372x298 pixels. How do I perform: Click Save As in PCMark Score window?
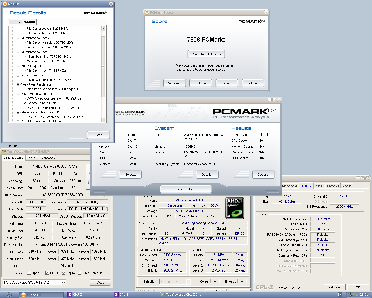point(175,83)
